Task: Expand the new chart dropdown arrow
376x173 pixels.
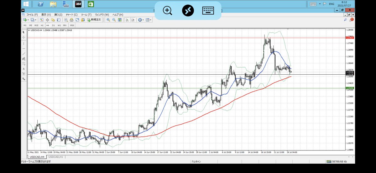Action: [28, 20]
